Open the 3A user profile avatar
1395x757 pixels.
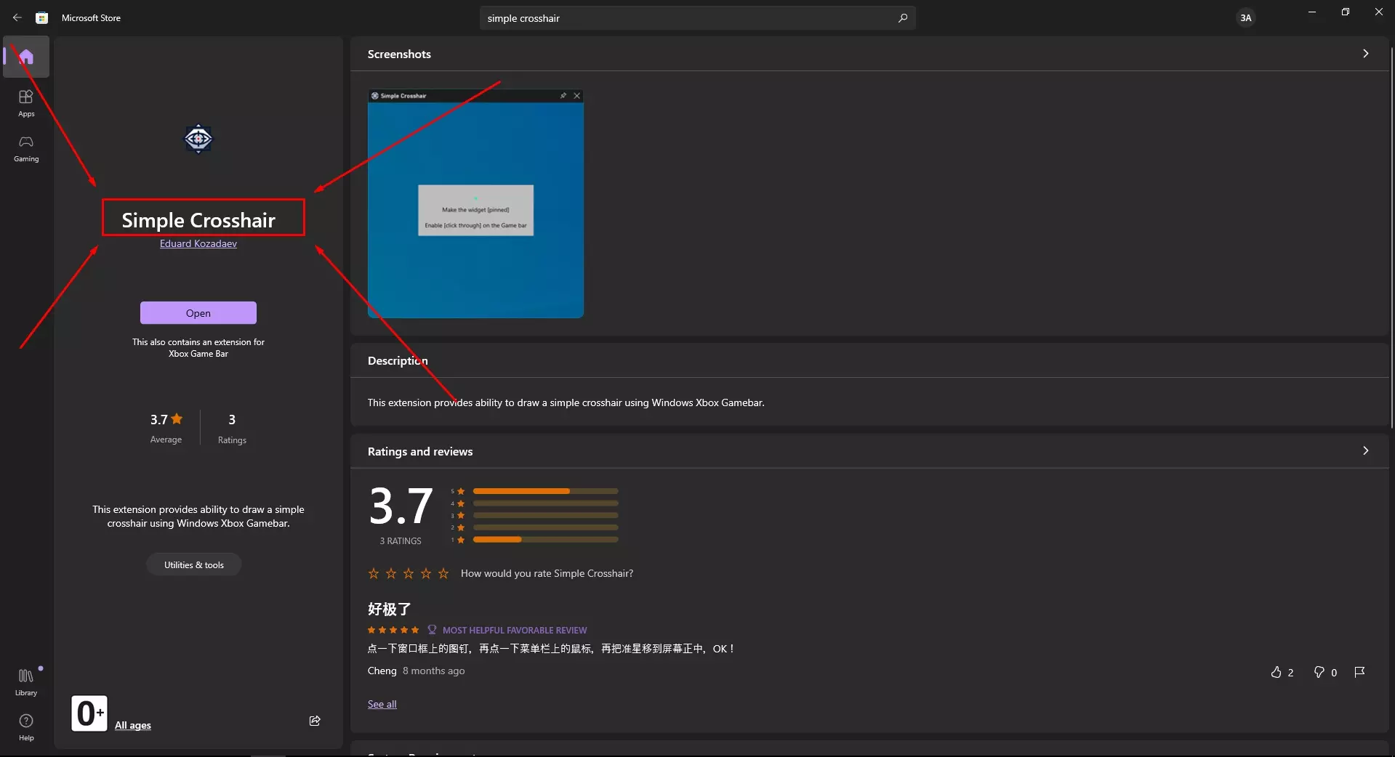click(1246, 18)
